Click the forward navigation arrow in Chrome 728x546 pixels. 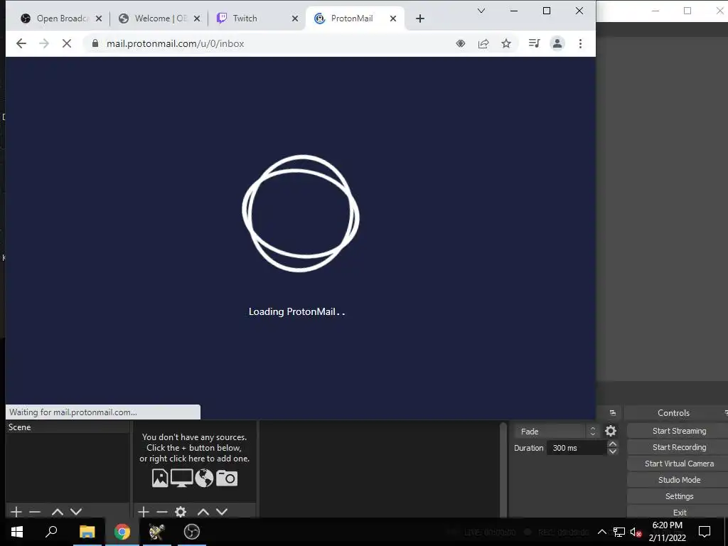coord(44,43)
